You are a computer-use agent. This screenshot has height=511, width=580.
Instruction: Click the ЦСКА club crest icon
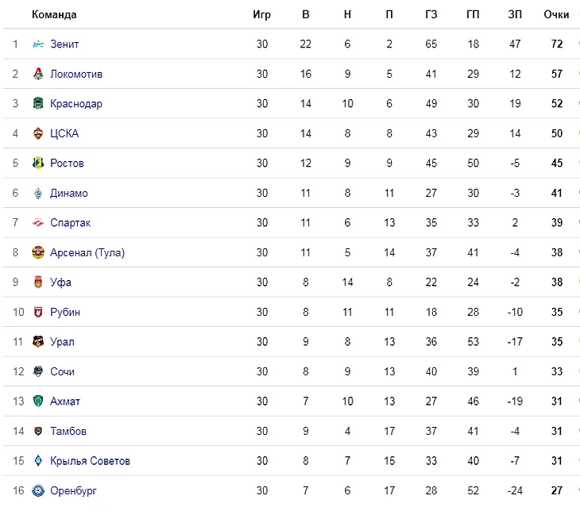coord(38,133)
